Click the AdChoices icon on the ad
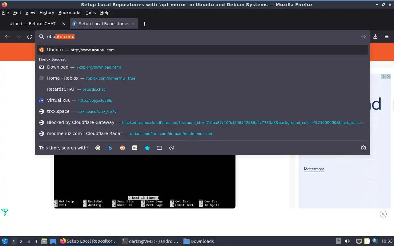This screenshot has width=394, height=246. click(x=384, y=76)
